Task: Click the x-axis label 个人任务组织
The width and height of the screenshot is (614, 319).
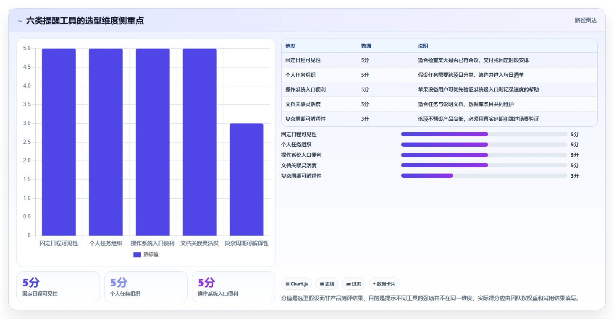Action: (x=106, y=243)
